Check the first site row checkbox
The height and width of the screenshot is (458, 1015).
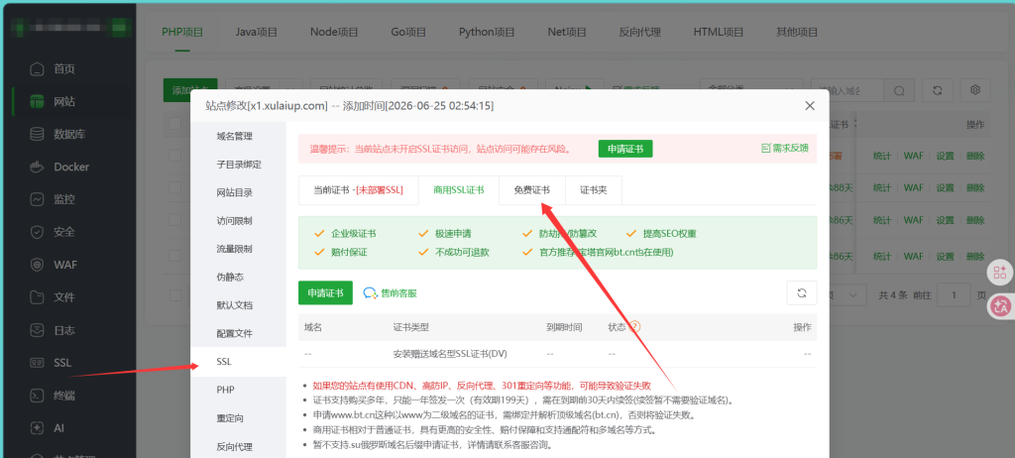point(174,156)
